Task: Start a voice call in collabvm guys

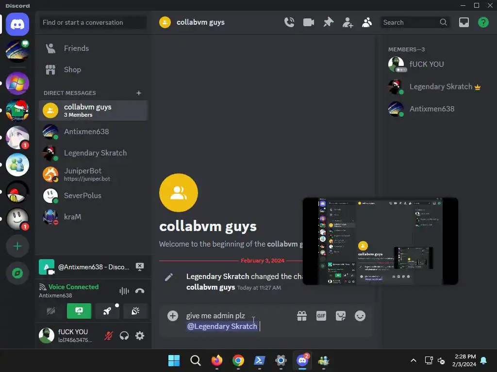Action: 289,22
